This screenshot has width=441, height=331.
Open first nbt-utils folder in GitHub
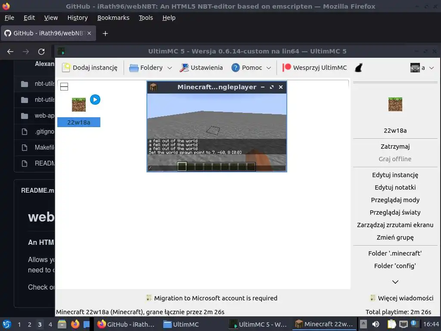coord(44,84)
